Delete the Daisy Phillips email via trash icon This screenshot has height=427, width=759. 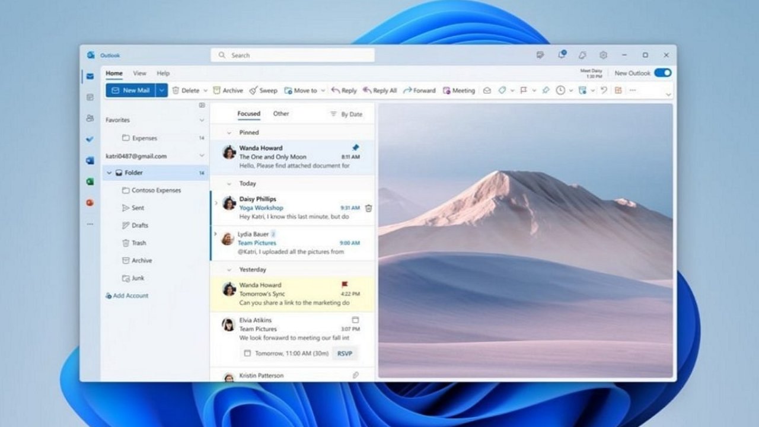368,208
